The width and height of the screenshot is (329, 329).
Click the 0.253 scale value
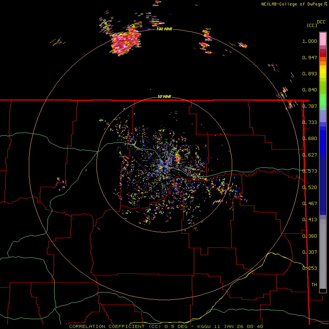[x=310, y=268]
